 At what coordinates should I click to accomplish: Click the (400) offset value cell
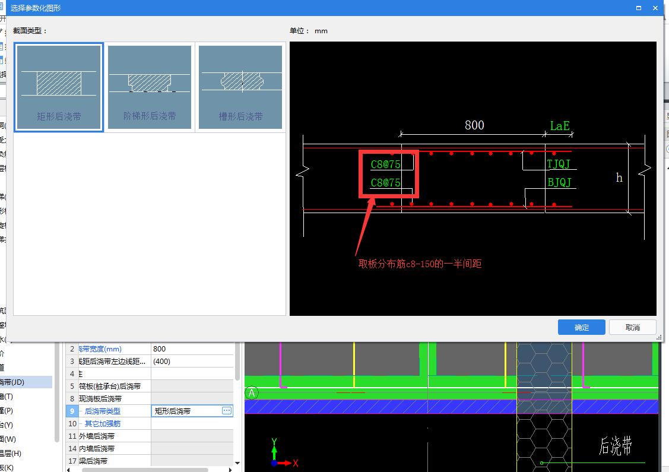pyautogui.click(x=192, y=361)
